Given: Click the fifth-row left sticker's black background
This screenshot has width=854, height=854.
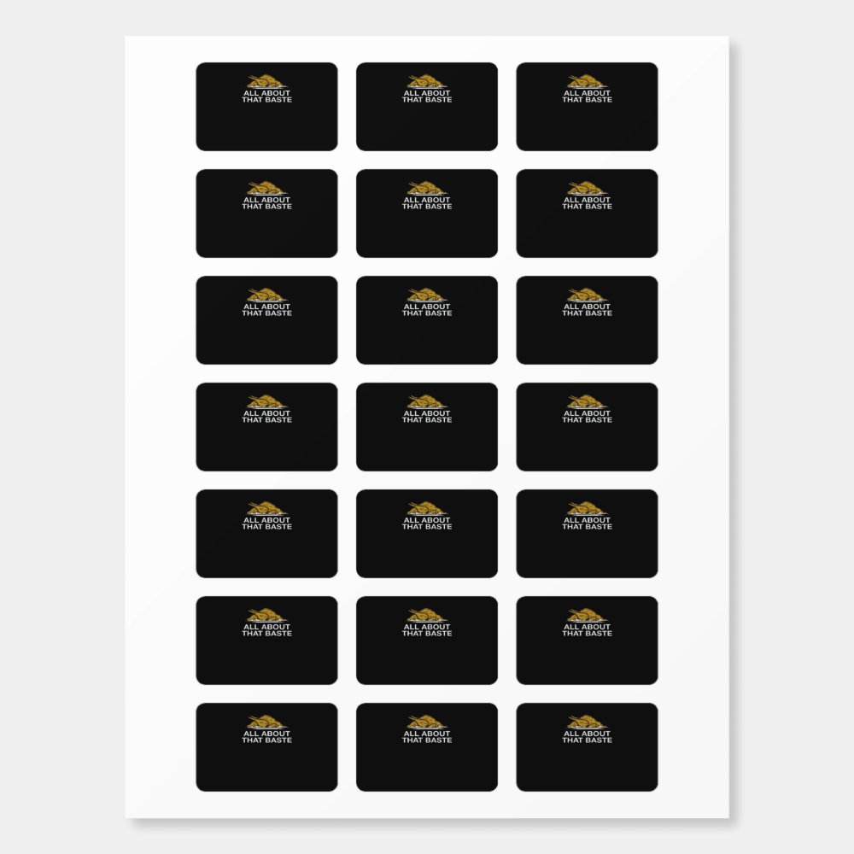Looking at the screenshot, I should pyautogui.click(x=266, y=555).
